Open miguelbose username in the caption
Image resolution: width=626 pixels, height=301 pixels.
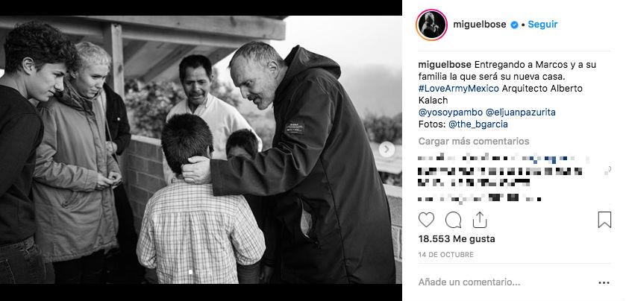[x=445, y=65]
